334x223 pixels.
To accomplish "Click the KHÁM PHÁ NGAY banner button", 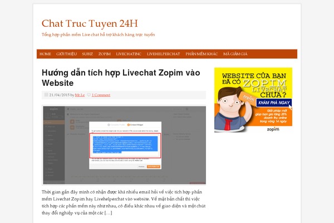I will (274, 103).
